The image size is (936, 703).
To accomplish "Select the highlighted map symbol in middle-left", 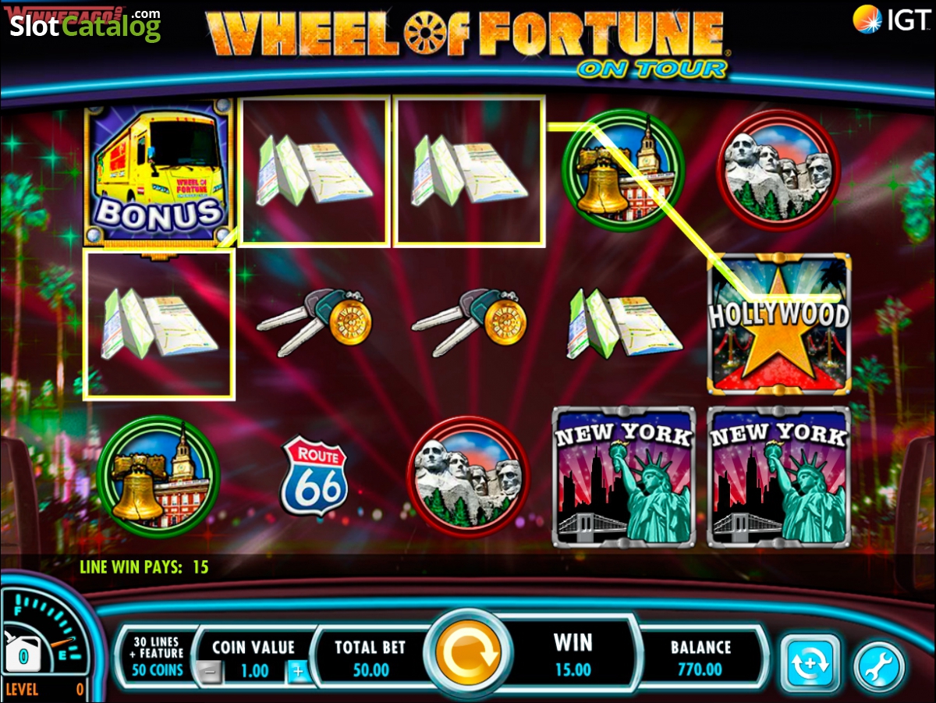I will [x=159, y=324].
